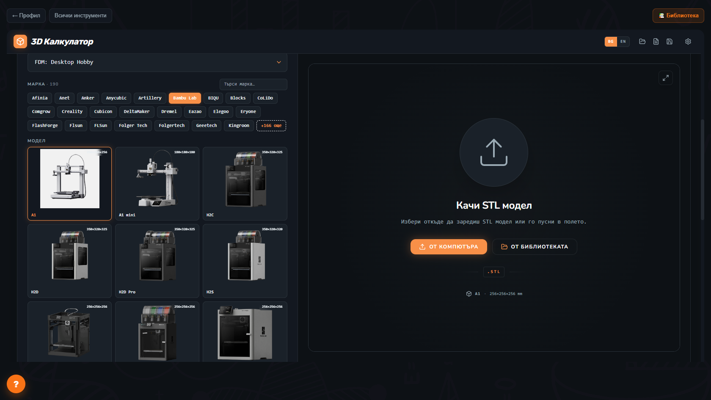The width and height of the screenshot is (711, 400).
Task: Go back to Профил
Action: (x=26, y=16)
